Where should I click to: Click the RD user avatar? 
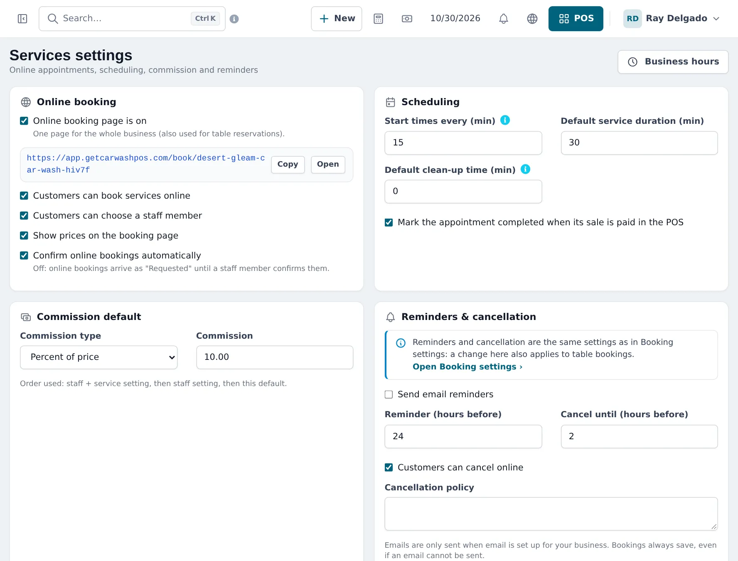[x=632, y=19]
